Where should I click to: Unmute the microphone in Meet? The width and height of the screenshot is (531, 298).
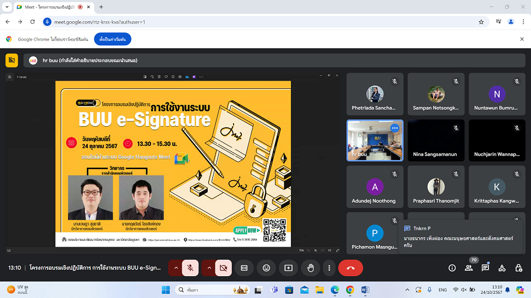coord(191,268)
